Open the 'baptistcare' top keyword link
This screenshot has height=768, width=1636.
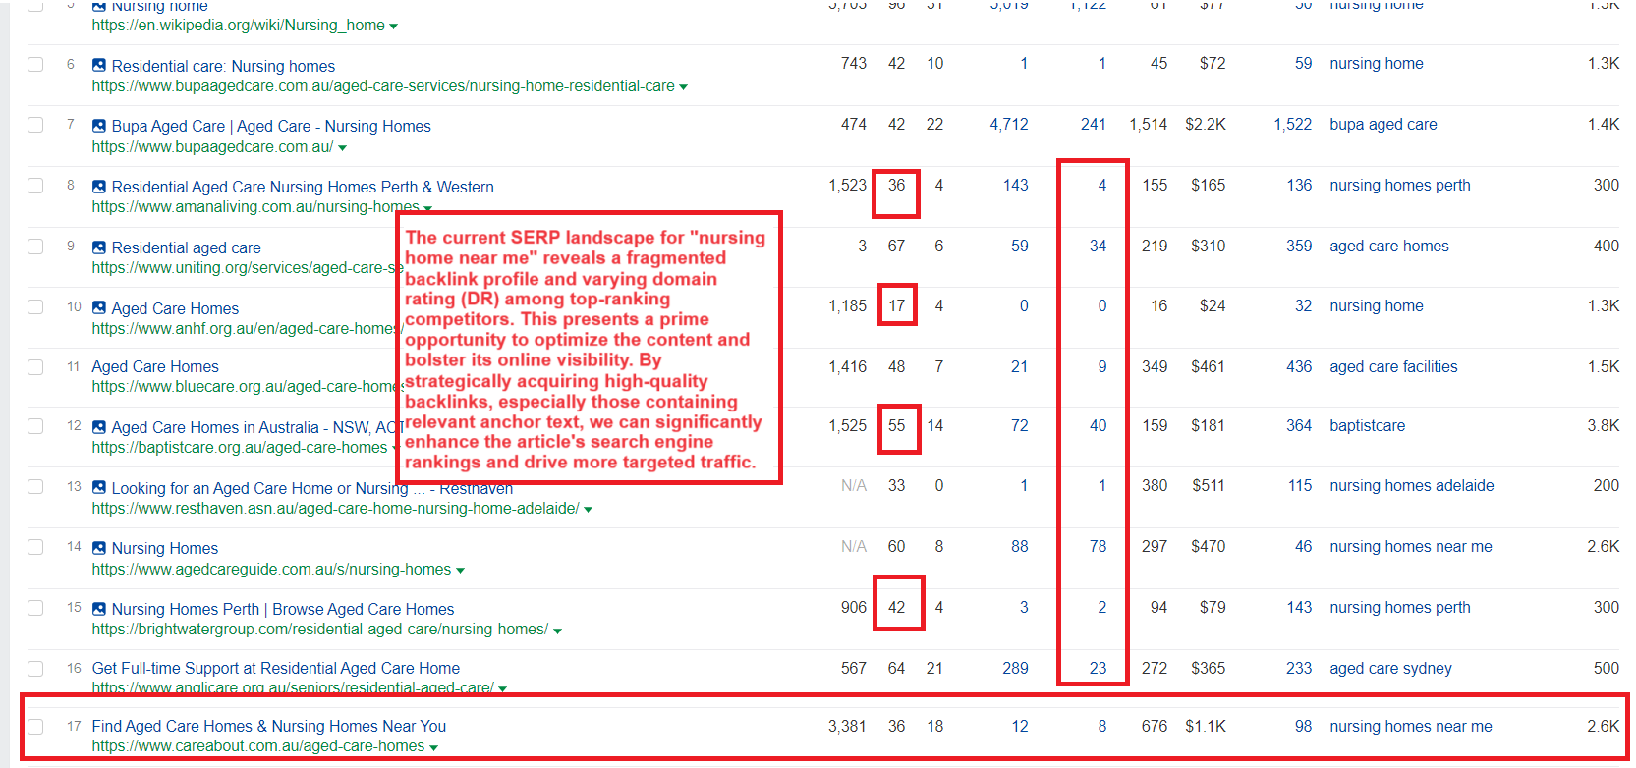tap(1367, 425)
